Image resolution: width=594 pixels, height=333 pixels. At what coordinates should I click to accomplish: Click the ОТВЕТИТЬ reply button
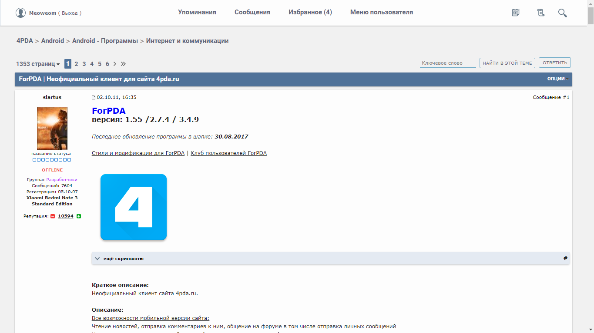click(555, 63)
